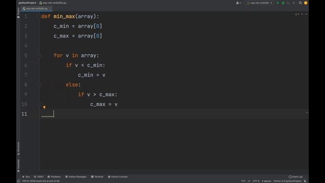
Task: Click the fold end marker at line 10
Action: point(39,104)
